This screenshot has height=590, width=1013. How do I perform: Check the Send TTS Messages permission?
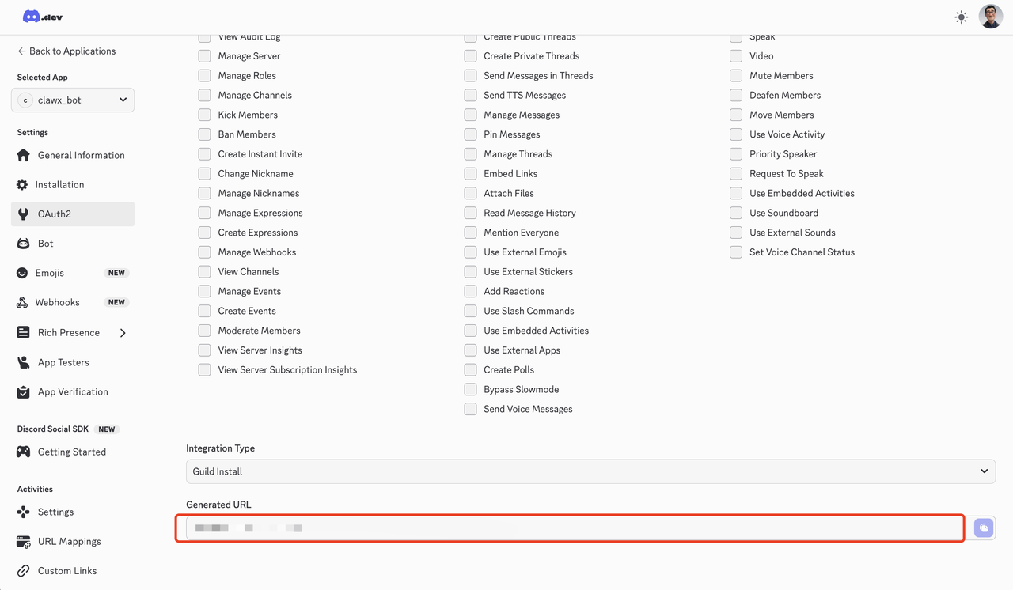click(471, 95)
